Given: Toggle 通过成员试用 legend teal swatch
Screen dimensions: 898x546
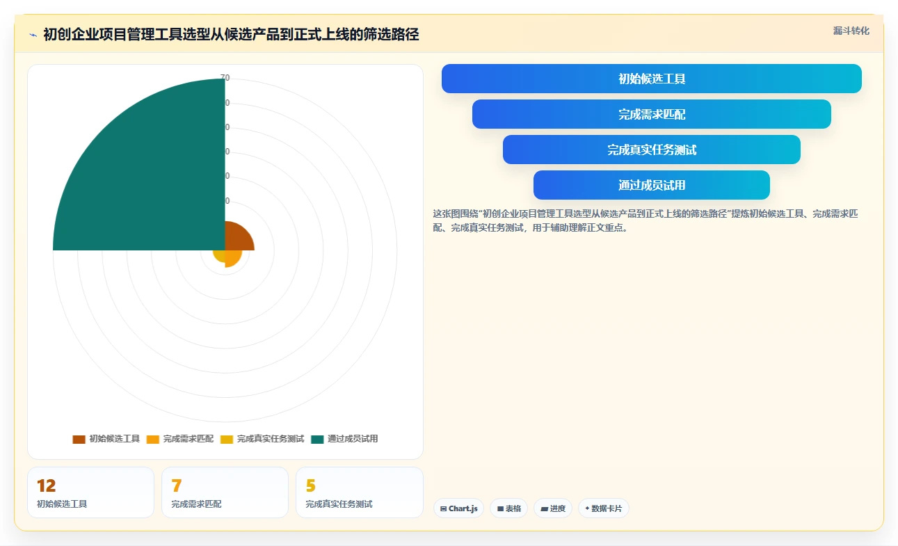Looking at the screenshot, I should click(x=318, y=439).
